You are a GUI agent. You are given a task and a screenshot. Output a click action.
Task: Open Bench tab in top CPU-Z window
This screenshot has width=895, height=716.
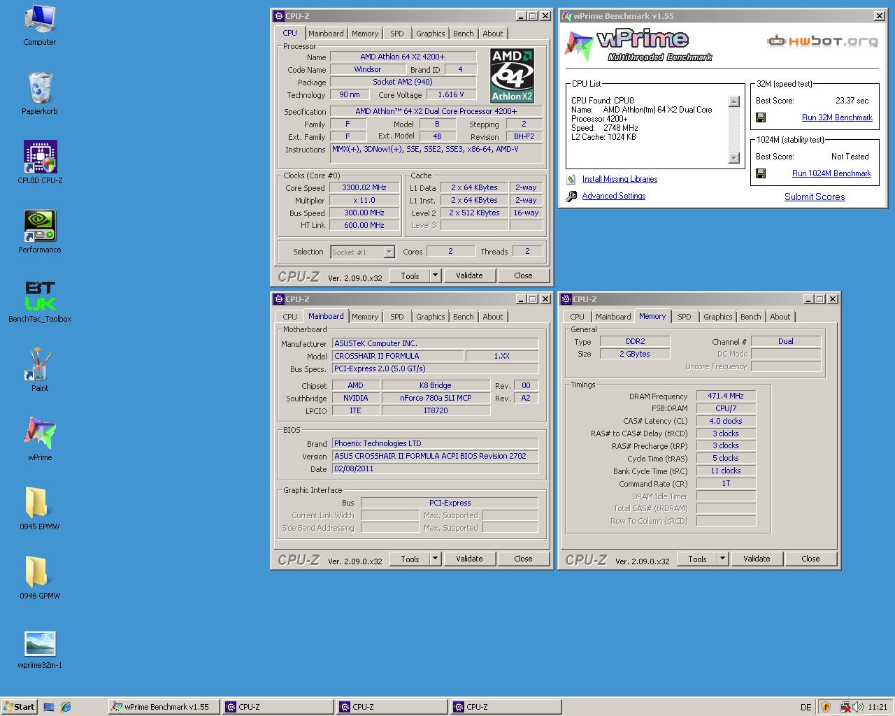(x=464, y=34)
